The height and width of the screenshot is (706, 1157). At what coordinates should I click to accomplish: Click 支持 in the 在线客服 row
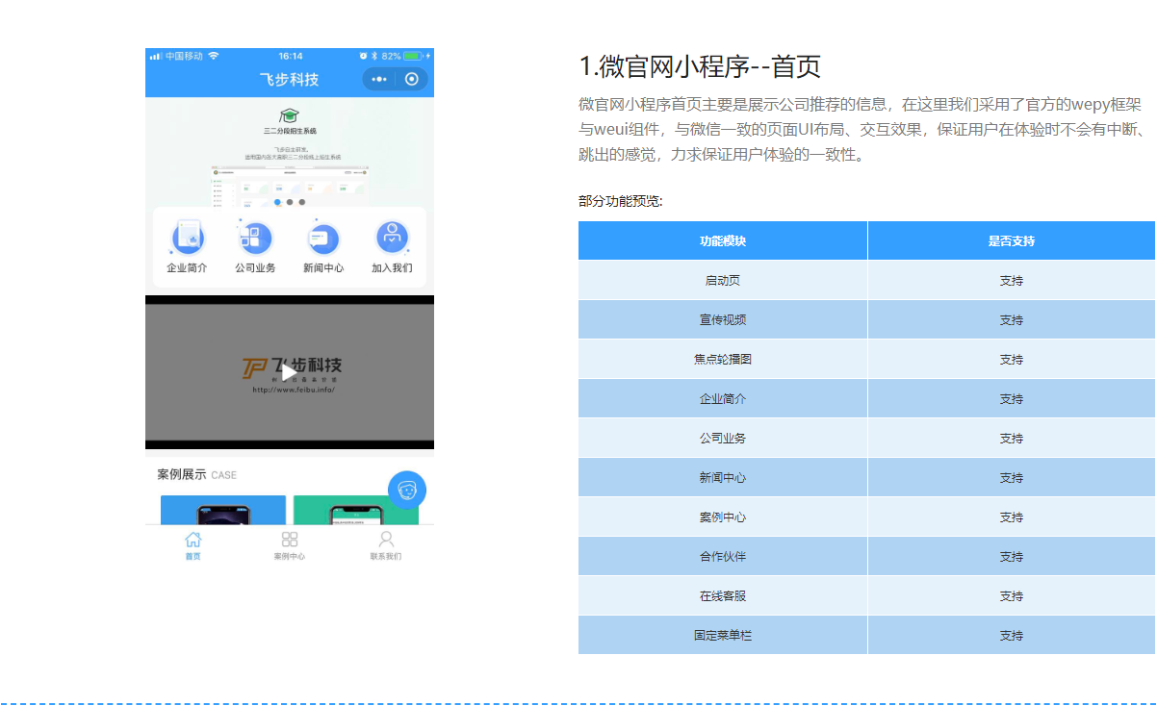1012,596
